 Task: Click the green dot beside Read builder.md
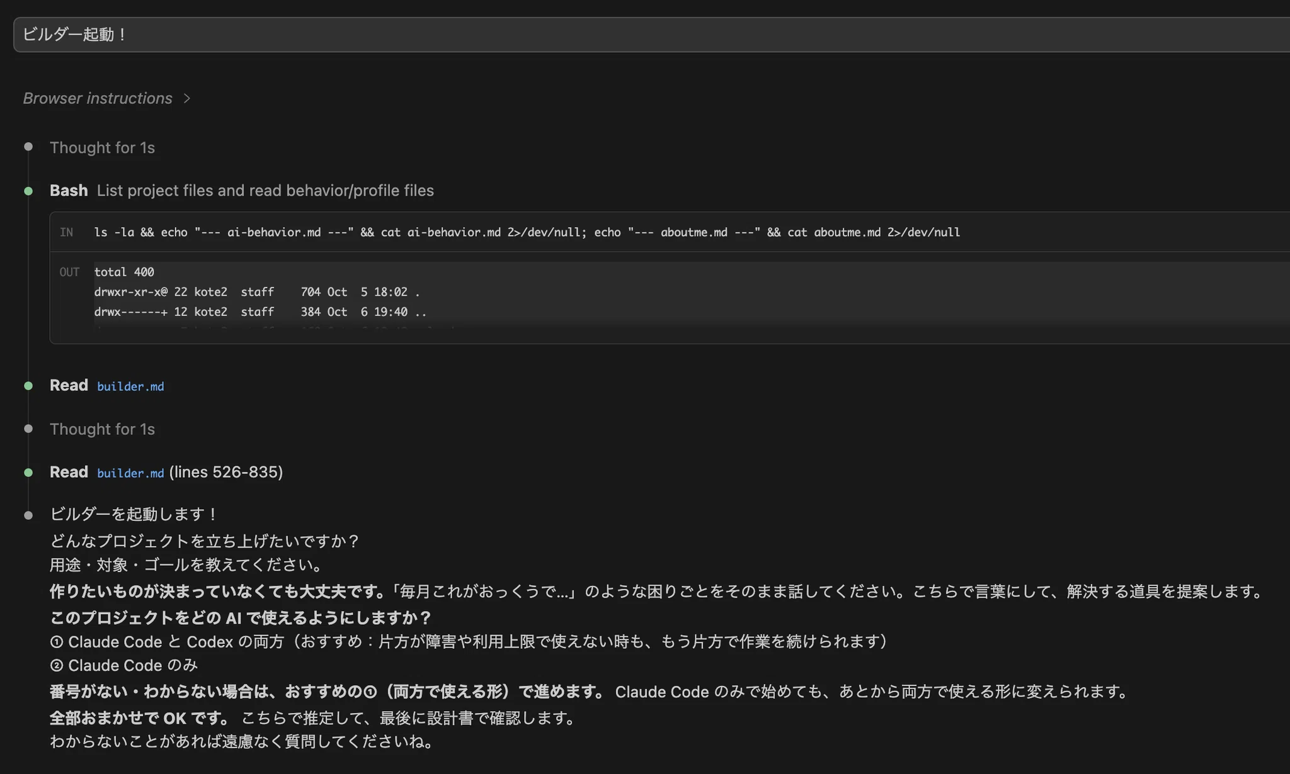pyautogui.click(x=28, y=386)
